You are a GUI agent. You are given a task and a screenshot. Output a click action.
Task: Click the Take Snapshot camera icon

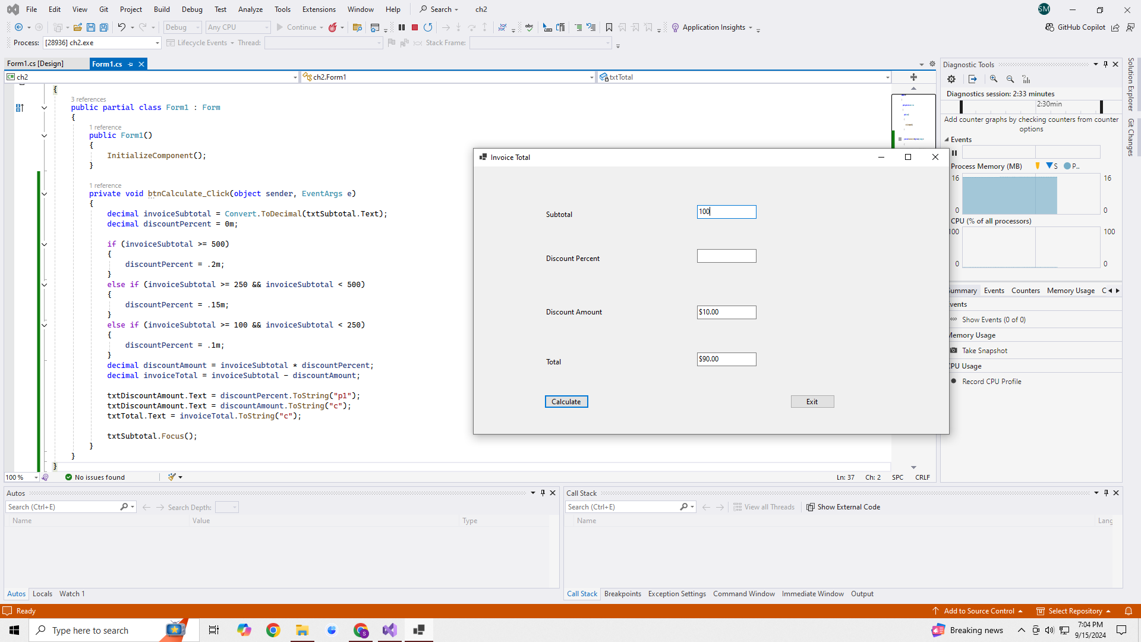coord(954,351)
